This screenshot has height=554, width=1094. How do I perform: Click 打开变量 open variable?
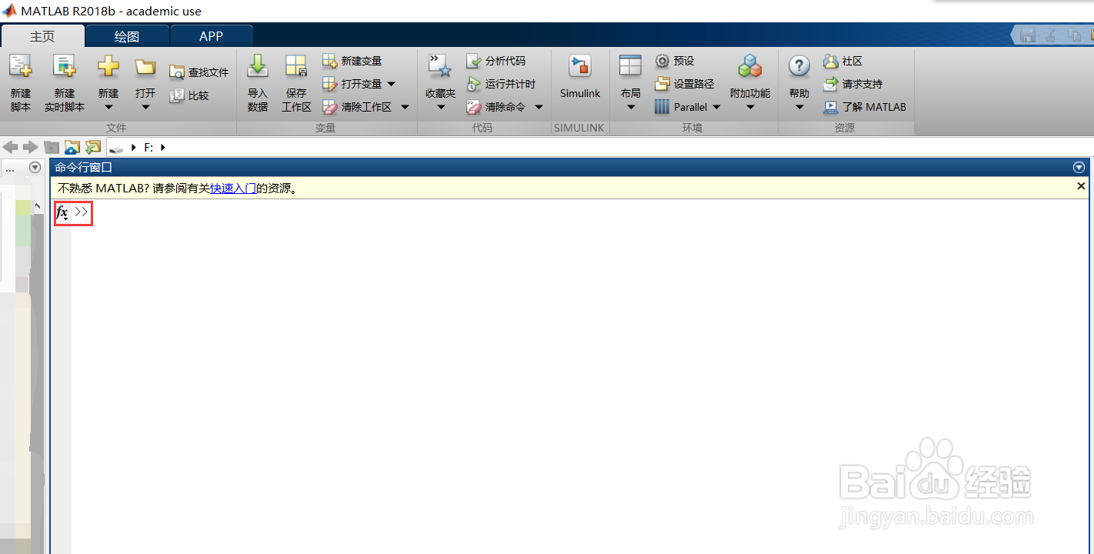[x=352, y=84]
